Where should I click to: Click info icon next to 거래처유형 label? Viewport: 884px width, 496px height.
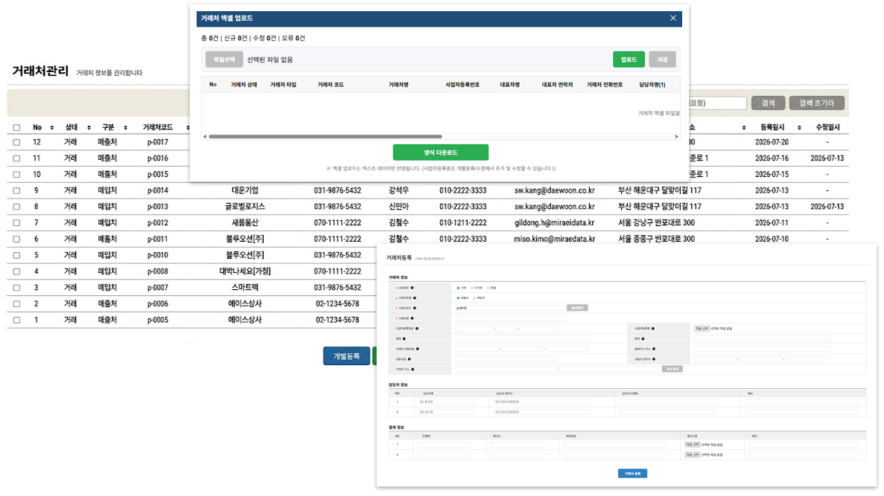click(x=414, y=298)
